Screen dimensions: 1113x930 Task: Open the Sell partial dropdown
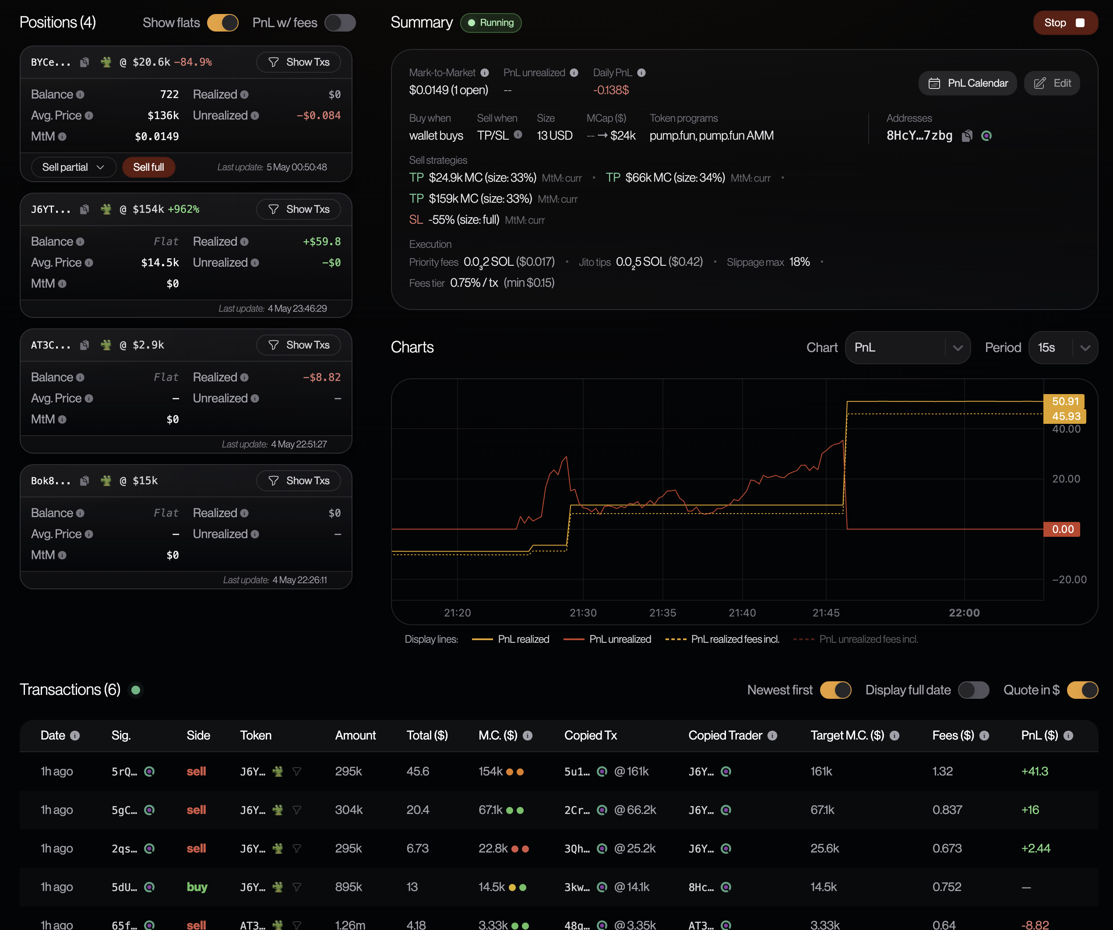click(x=73, y=167)
